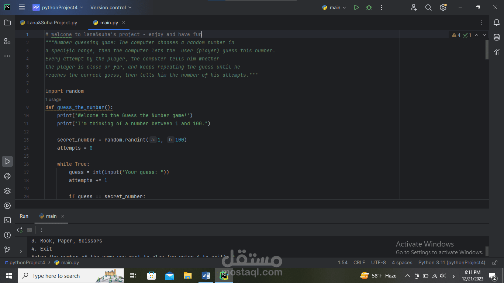This screenshot has height=283, width=504.
Task: Click '4. Exit' console output line
Action: (x=41, y=249)
